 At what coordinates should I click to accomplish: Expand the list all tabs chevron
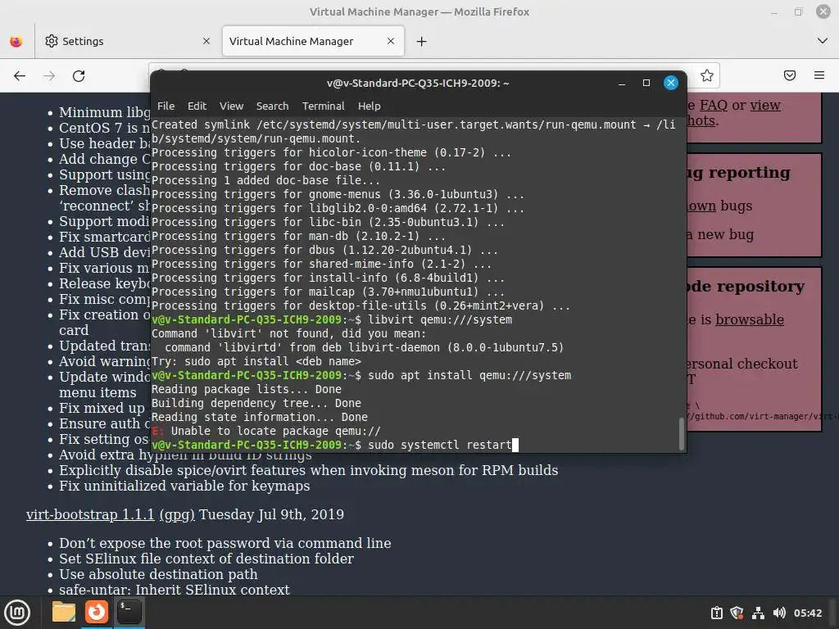pyautogui.click(x=823, y=41)
